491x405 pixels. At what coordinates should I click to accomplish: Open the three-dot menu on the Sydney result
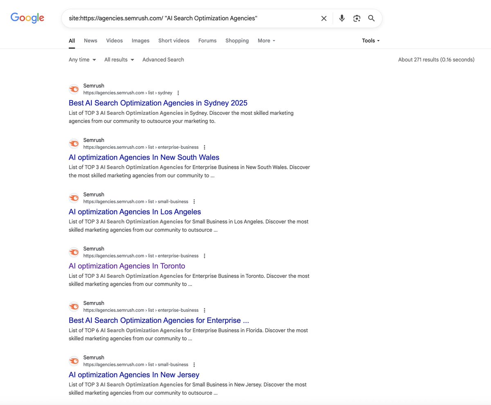tap(178, 93)
